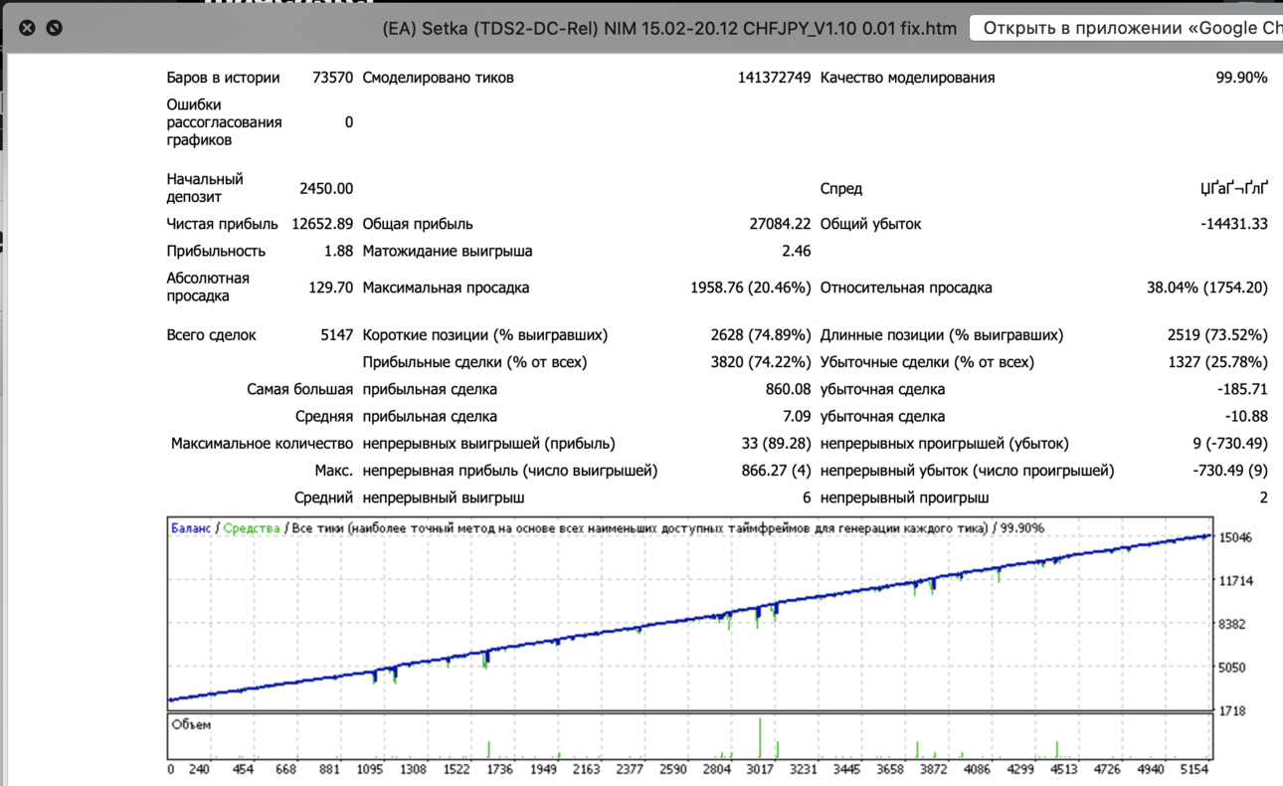Select total trades value 5147

coord(336,335)
